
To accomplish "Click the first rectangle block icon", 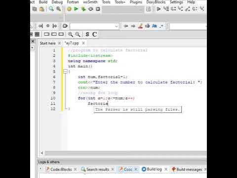I will (x=47, y=34).
